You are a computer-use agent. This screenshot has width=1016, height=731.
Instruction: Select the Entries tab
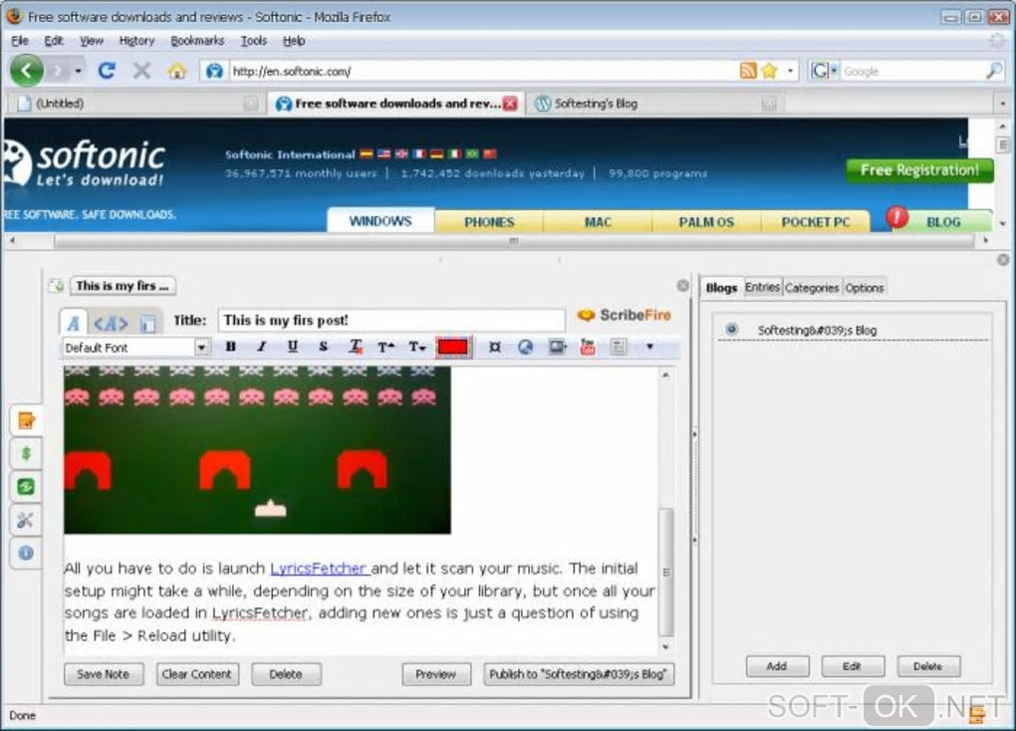pyautogui.click(x=762, y=287)
